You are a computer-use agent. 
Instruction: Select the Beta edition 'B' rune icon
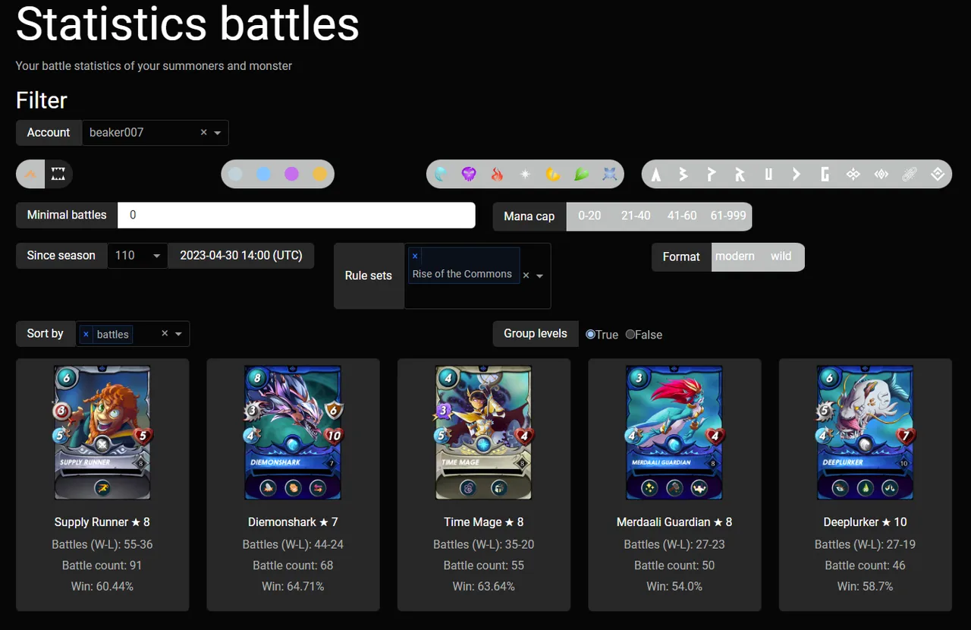(683, 175)
